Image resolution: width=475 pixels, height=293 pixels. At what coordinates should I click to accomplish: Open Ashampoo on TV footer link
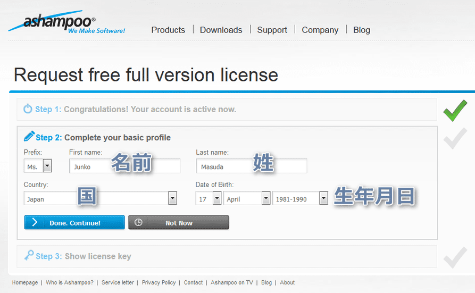tap(232, 282)
